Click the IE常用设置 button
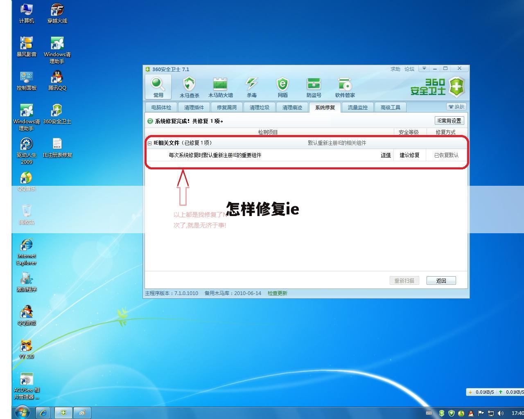 449,121
